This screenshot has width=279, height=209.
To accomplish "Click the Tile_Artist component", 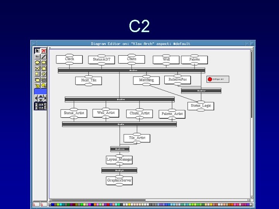I will 137,138.
